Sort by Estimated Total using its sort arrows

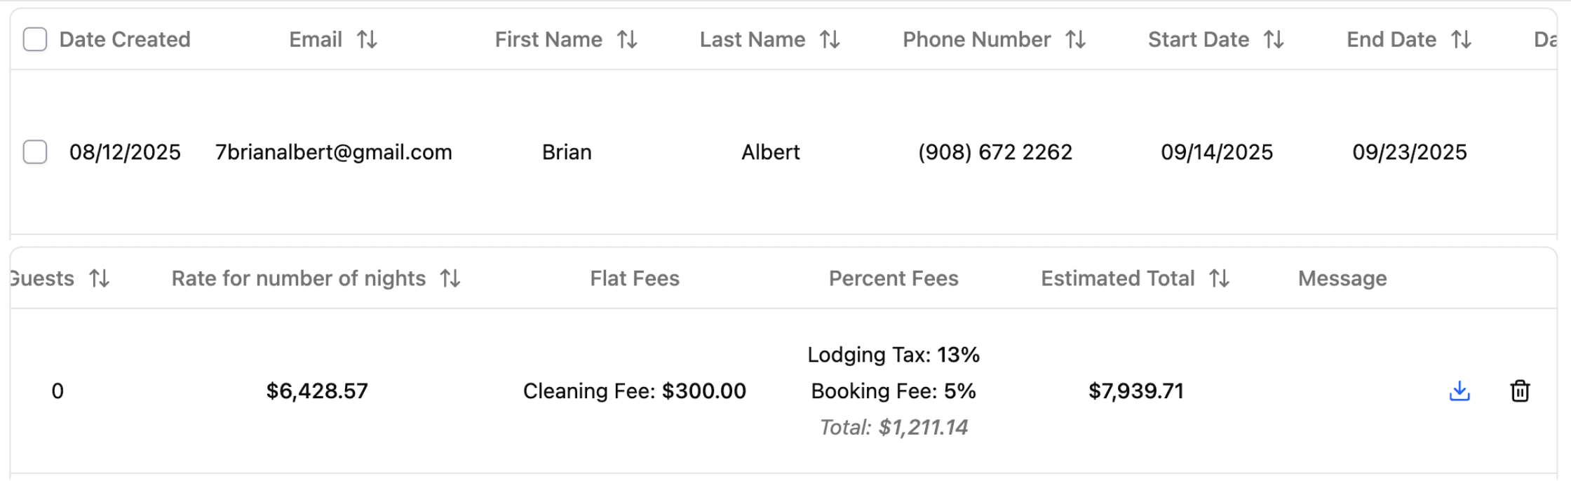click(1220, 279)
